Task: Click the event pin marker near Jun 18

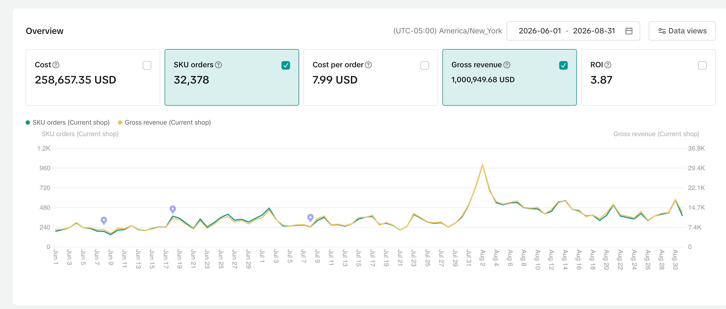Action: tap(173, 209)
